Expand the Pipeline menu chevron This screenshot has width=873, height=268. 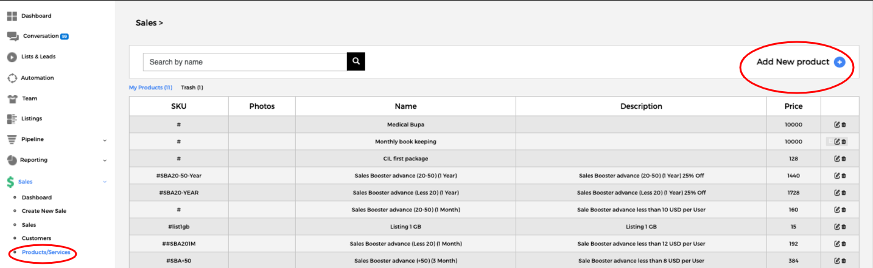coord(105,140)
